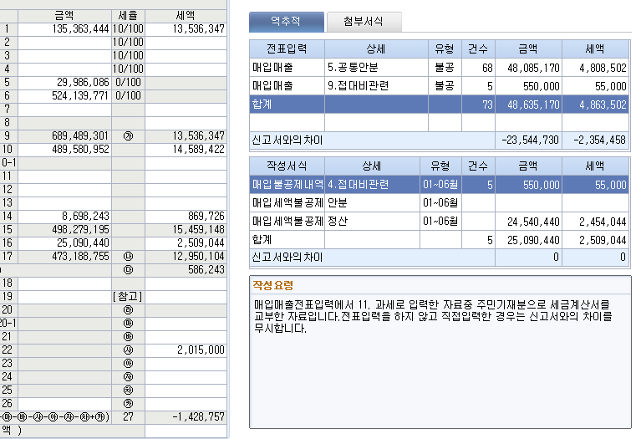
Task: Click row 5 amount cell 29,986,086
Action: 64,83
